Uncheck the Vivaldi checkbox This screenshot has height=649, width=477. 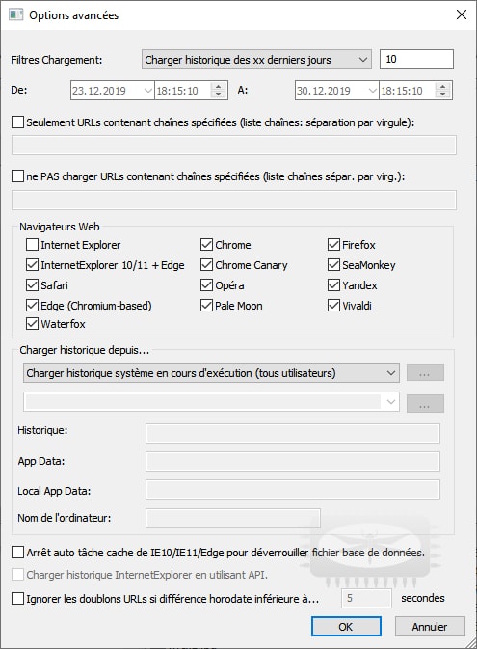[333, 306]
